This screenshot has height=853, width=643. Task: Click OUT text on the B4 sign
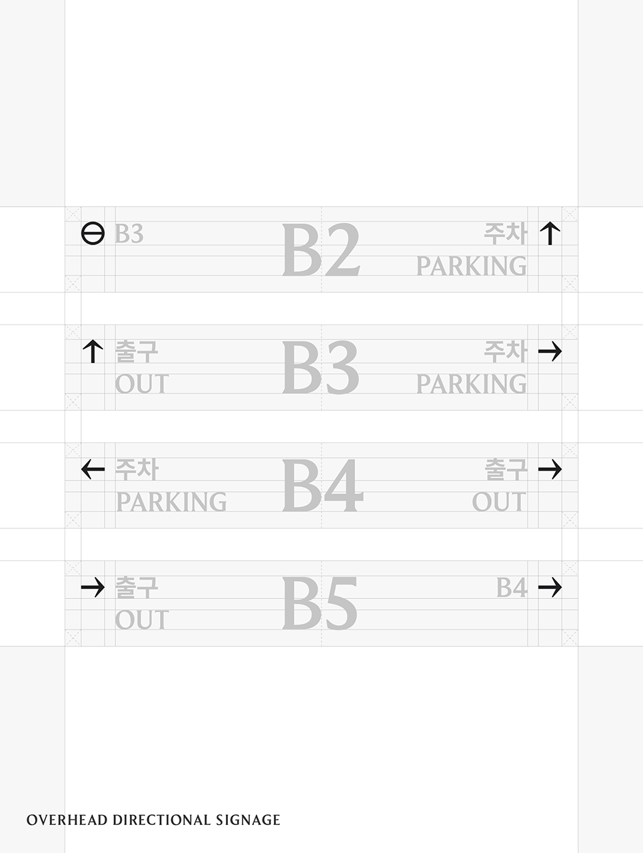pos(499,502)
